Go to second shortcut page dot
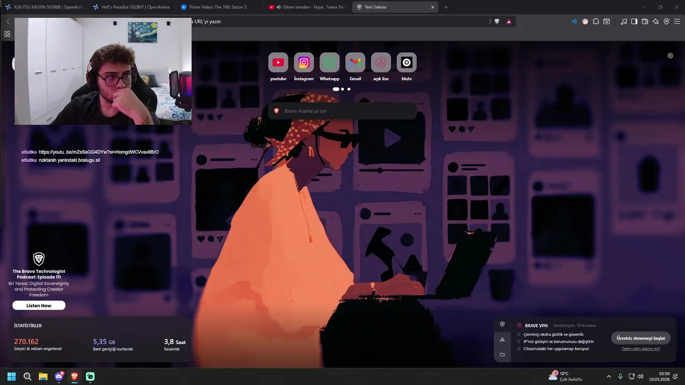This screenshot has width=685, height=385. pos(342,89)
